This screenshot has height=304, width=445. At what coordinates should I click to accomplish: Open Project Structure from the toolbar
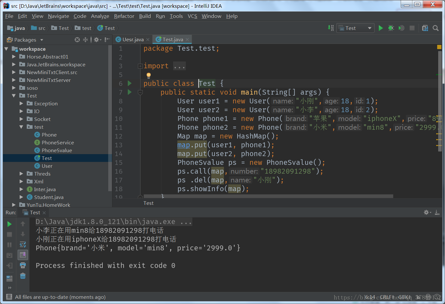pos(425,28)
